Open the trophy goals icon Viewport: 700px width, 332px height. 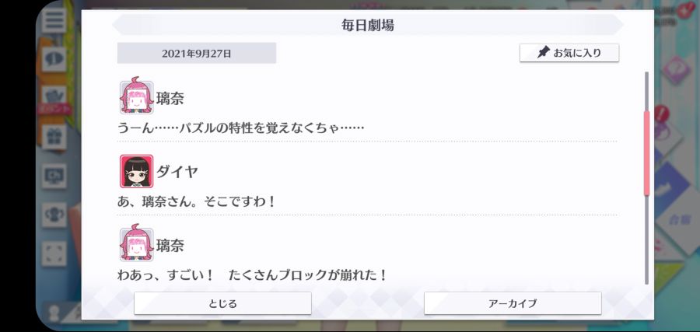54,215
